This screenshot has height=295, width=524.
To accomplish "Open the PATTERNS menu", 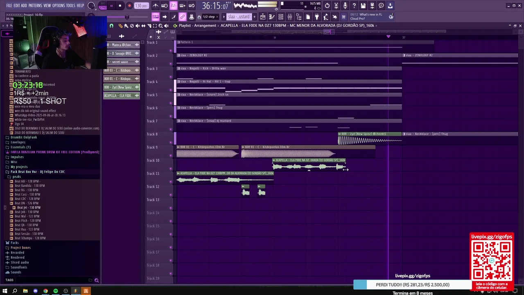I will coord(35,6).
